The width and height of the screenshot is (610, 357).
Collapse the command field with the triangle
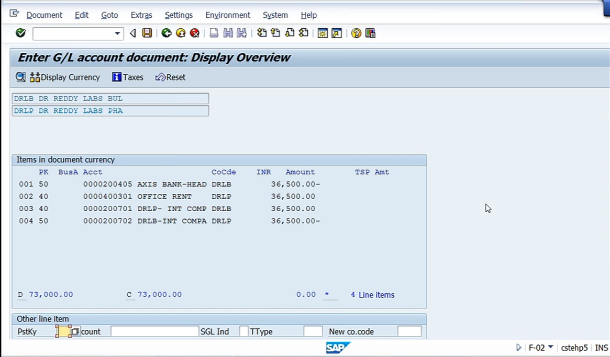pyautogui.click(x=132, y=33)
